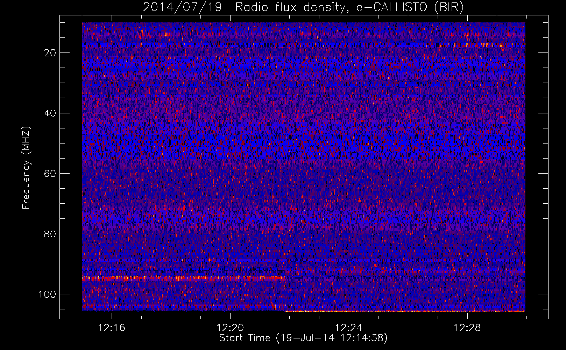
Task: Click the red emission band near 95 MHz
Action: (x=184, y=279)
